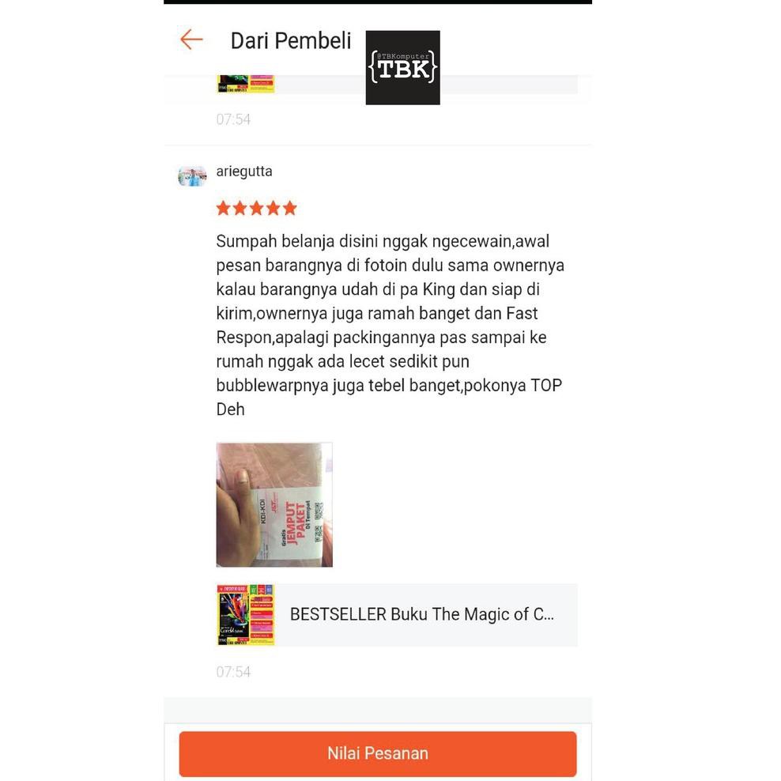Click the fourth rating star
This screenshot has height=781, width=781.
pos(273,208)
